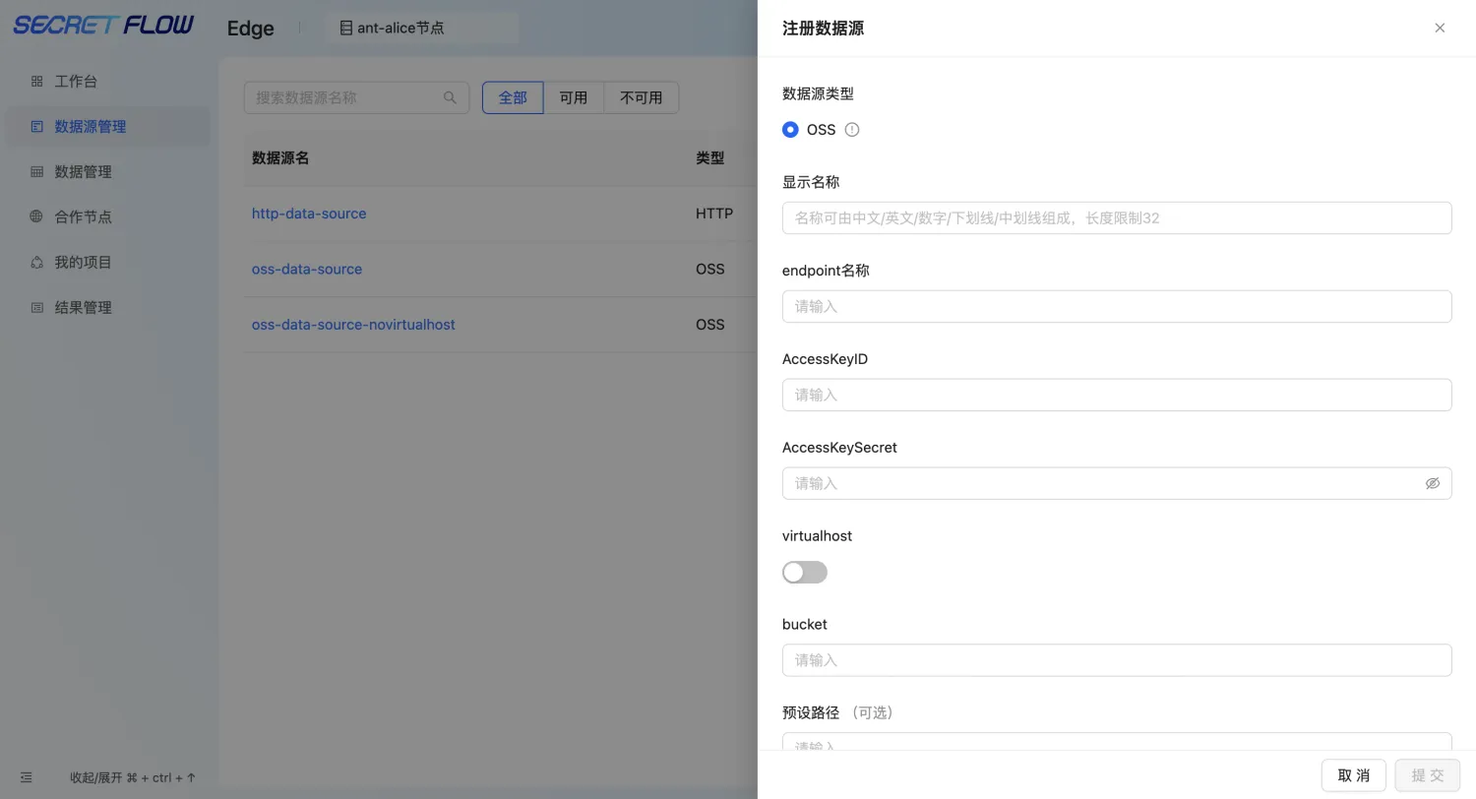The height and width of the screenshot is (799, 1476).
Task: Click the 类型 column header
Action: (709, 158)
